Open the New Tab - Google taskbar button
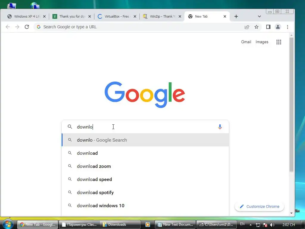The image size is (305, 229). tap(38, 225)
